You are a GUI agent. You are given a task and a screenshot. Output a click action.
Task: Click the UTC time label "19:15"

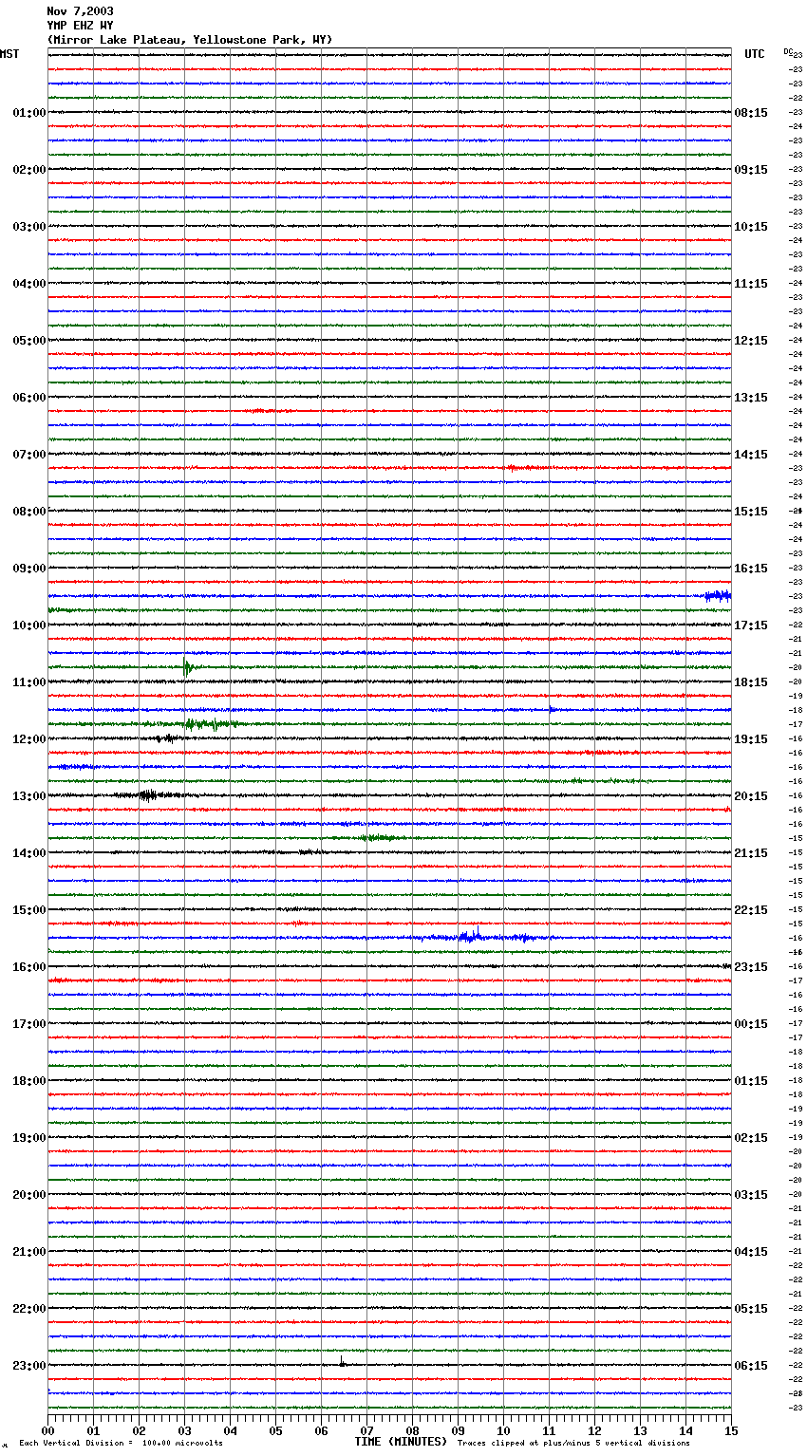tap(751, 739)
